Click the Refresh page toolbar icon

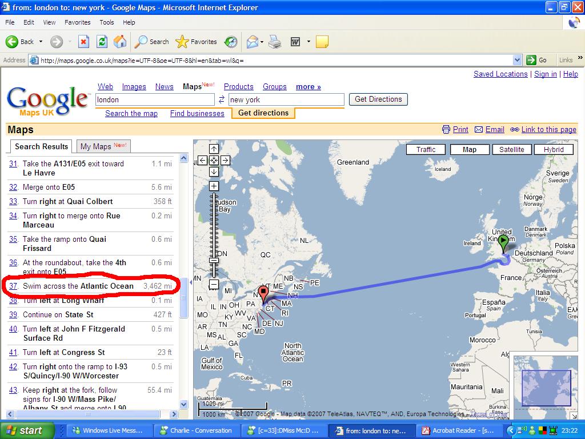pos(102,42)
